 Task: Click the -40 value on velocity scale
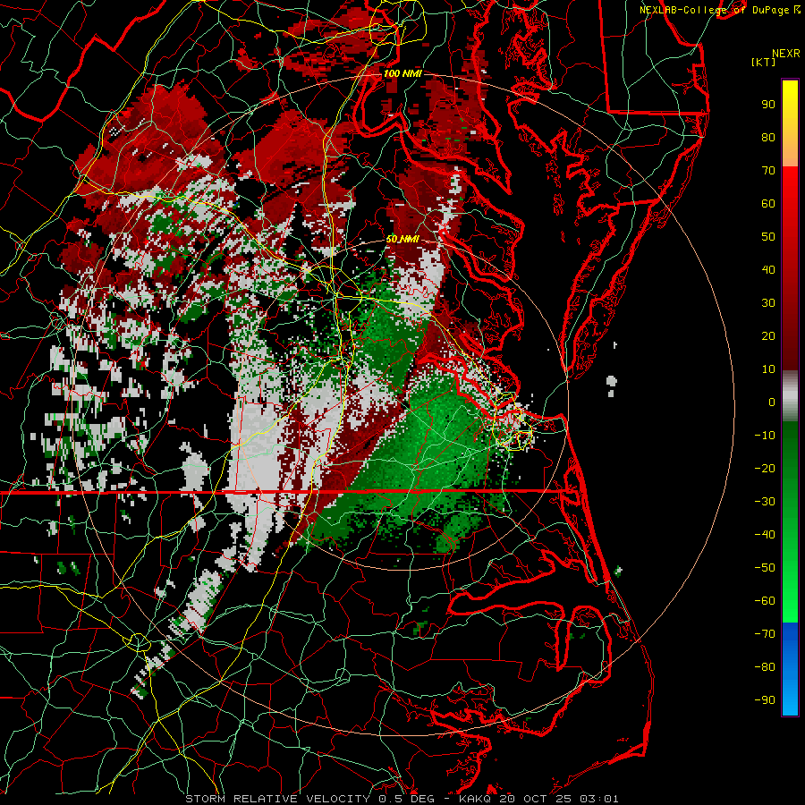765,535
